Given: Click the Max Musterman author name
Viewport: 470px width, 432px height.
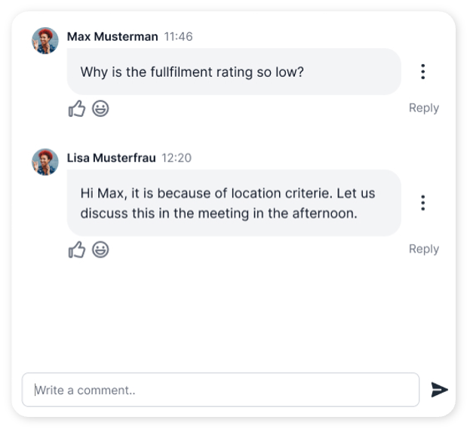Looking at the screenshot, I should [112, 36].
